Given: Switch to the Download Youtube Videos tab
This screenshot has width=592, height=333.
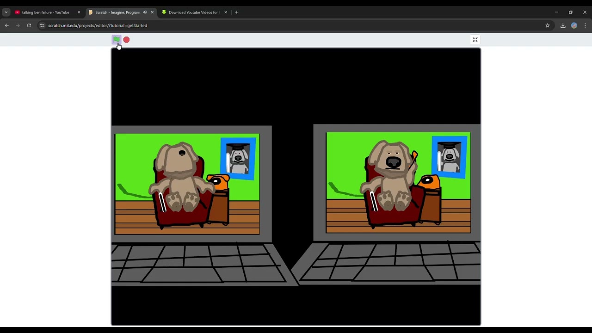Looking at the screenshot, I should pos(194,12).
